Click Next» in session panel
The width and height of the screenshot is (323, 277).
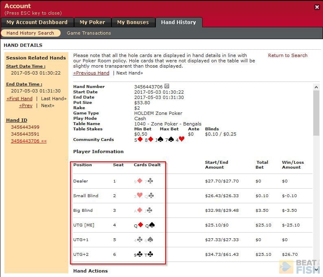pos(48,106)
